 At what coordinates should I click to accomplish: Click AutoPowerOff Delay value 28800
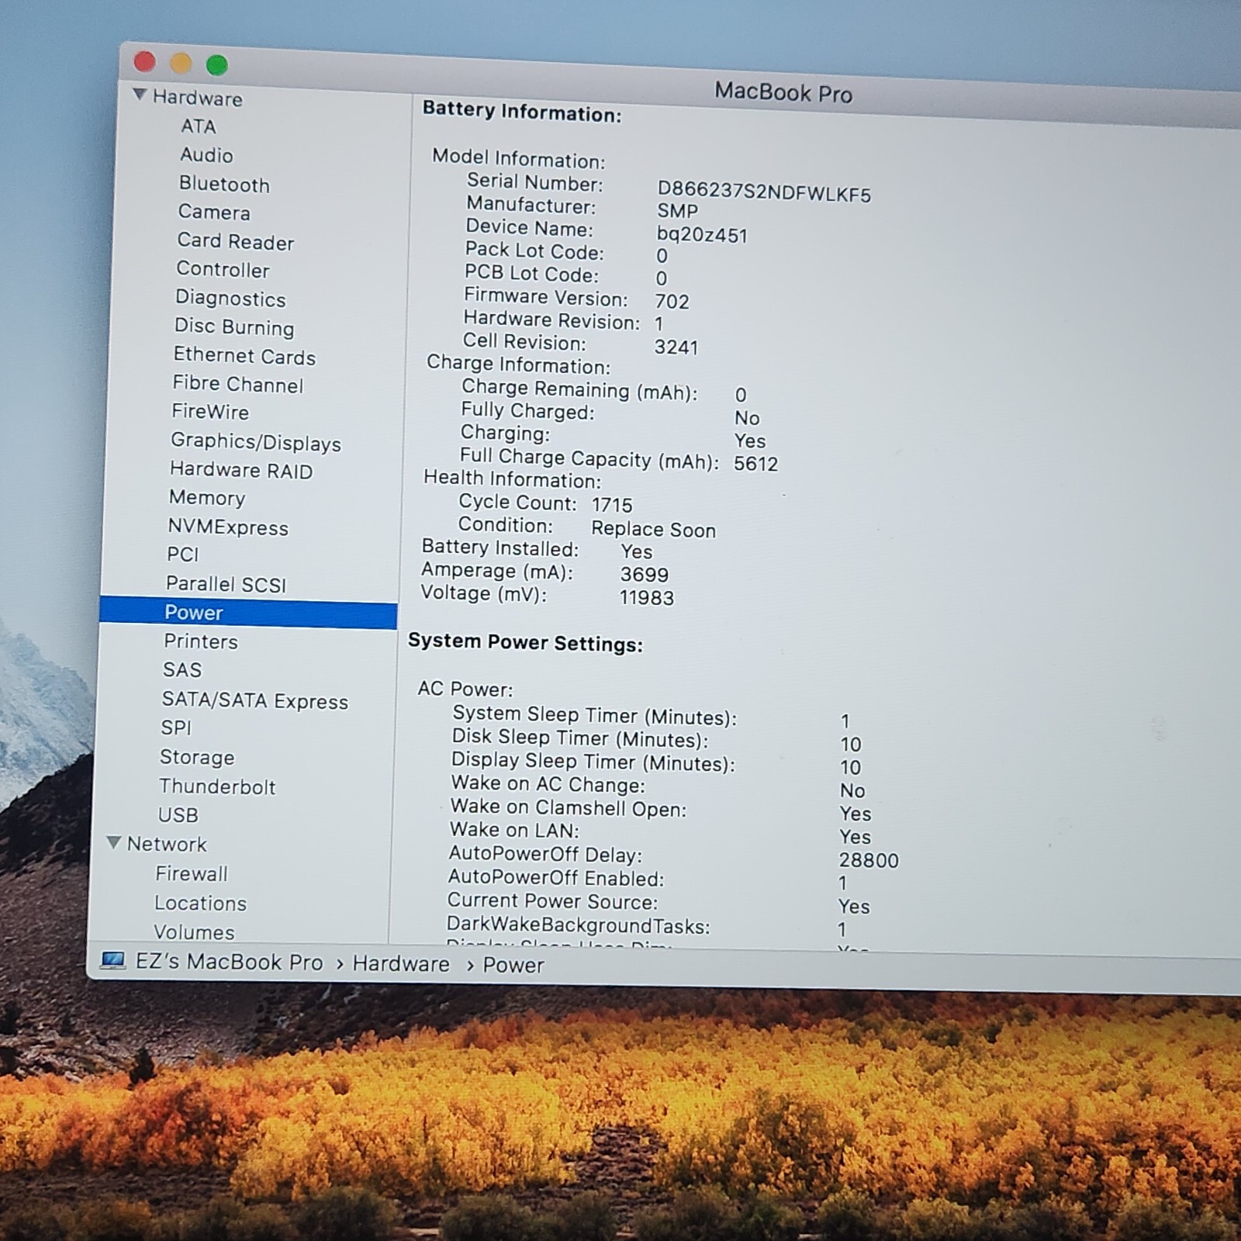[869, 860]
